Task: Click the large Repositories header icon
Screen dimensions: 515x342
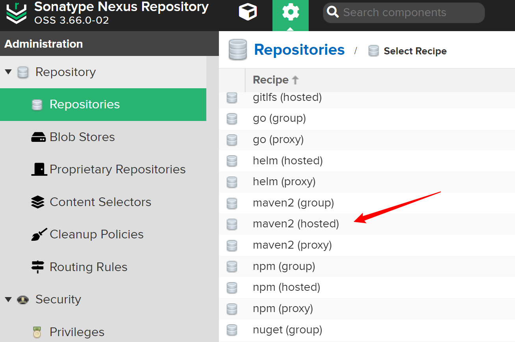Action: [x=238, y=50]
